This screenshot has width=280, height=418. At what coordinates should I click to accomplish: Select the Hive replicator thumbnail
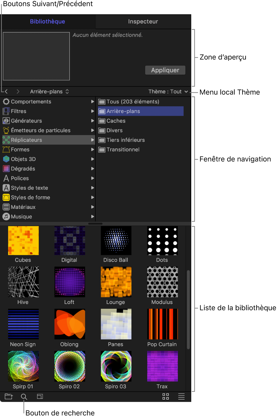point(23,282)
